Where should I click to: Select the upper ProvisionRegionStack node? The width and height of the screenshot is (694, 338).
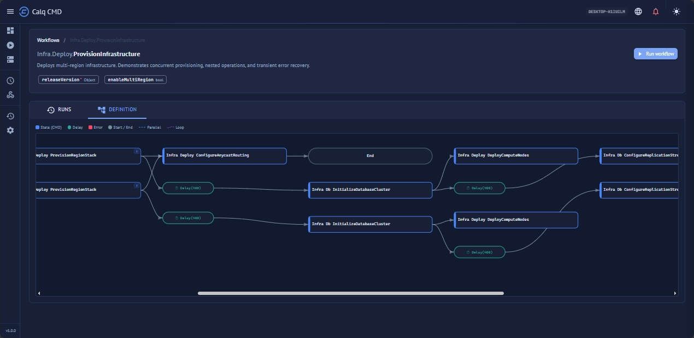click(88, 156)
